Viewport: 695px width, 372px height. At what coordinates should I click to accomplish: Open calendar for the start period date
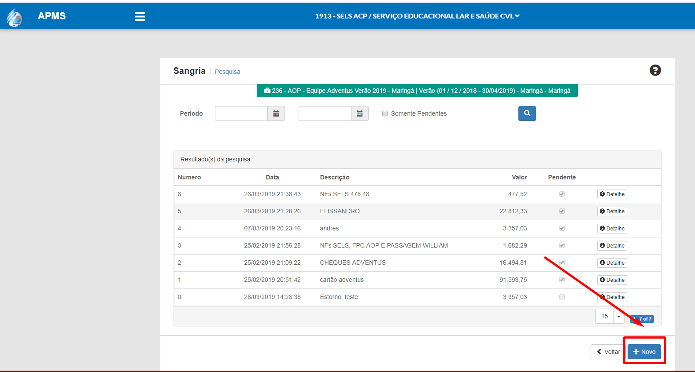pyautogui.click(x=276, y=113)
